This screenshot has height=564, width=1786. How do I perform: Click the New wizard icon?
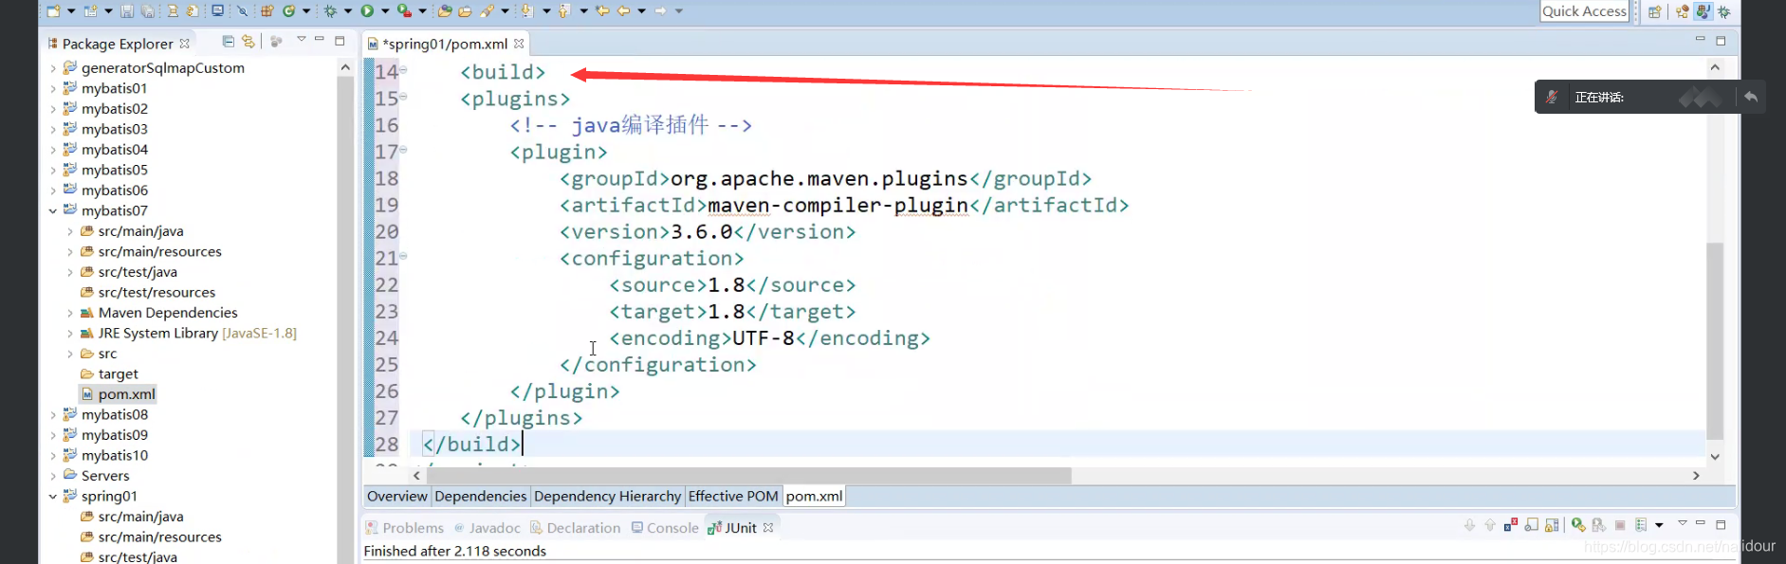click(x=53, y=11)
